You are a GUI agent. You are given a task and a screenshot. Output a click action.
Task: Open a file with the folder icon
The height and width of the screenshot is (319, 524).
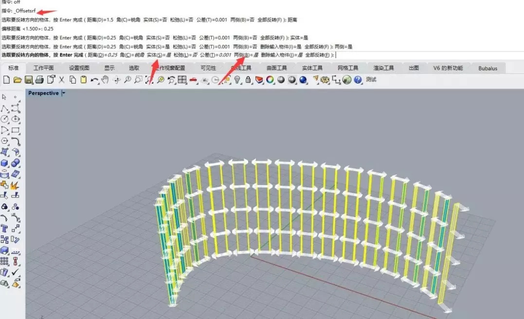click(x=18, y=80)
